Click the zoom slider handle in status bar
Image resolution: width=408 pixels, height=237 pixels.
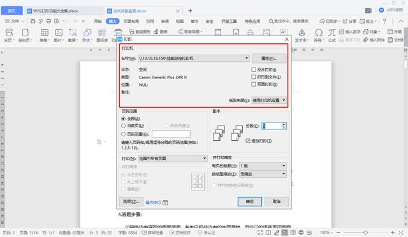click(365, 233)
